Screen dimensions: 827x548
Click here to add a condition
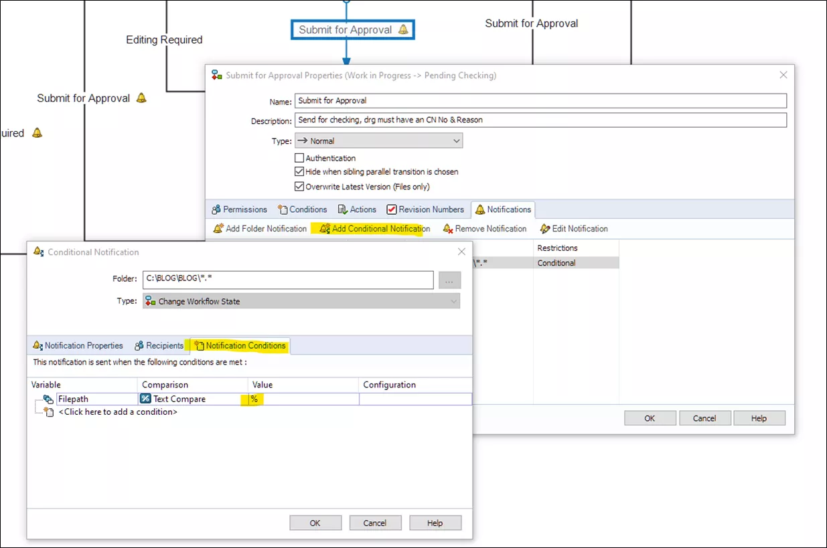118,412
